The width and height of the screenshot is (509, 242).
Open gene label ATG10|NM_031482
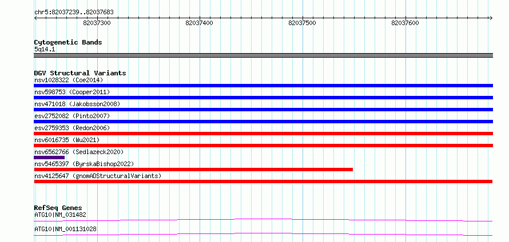(x=60, y=215)
